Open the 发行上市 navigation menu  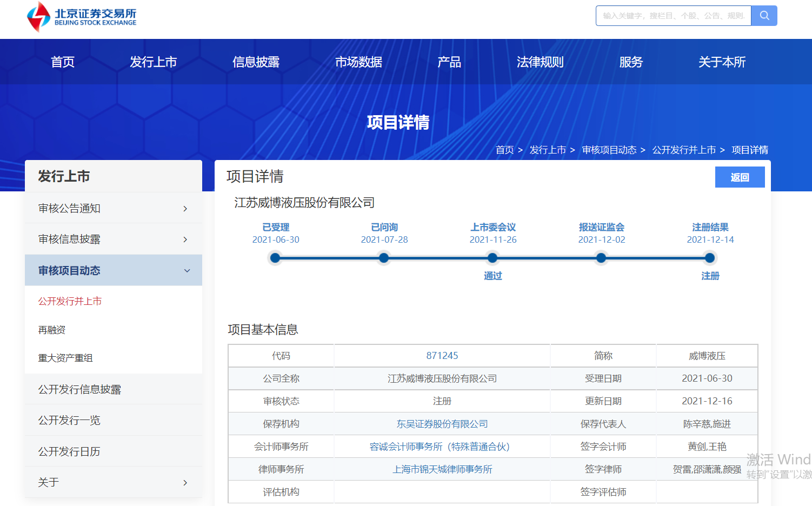click(153, 62)
